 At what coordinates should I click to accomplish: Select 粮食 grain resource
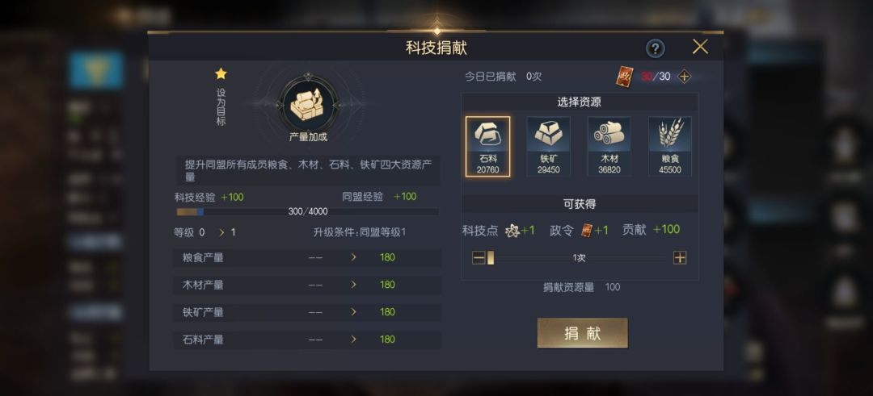tap(670, 147)
